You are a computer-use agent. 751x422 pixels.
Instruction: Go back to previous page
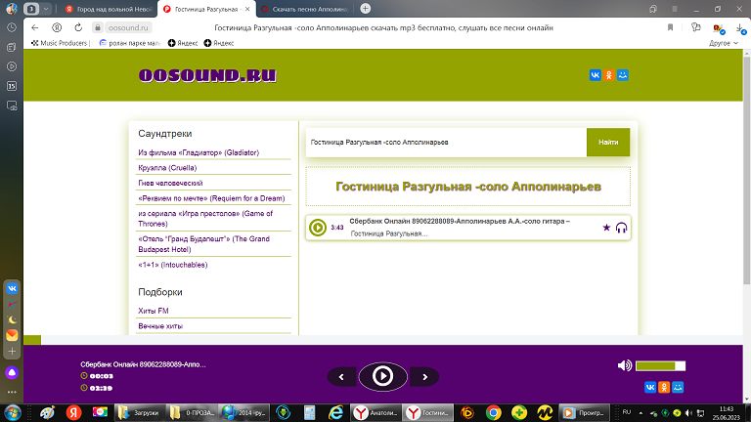[x=34, y=27]
